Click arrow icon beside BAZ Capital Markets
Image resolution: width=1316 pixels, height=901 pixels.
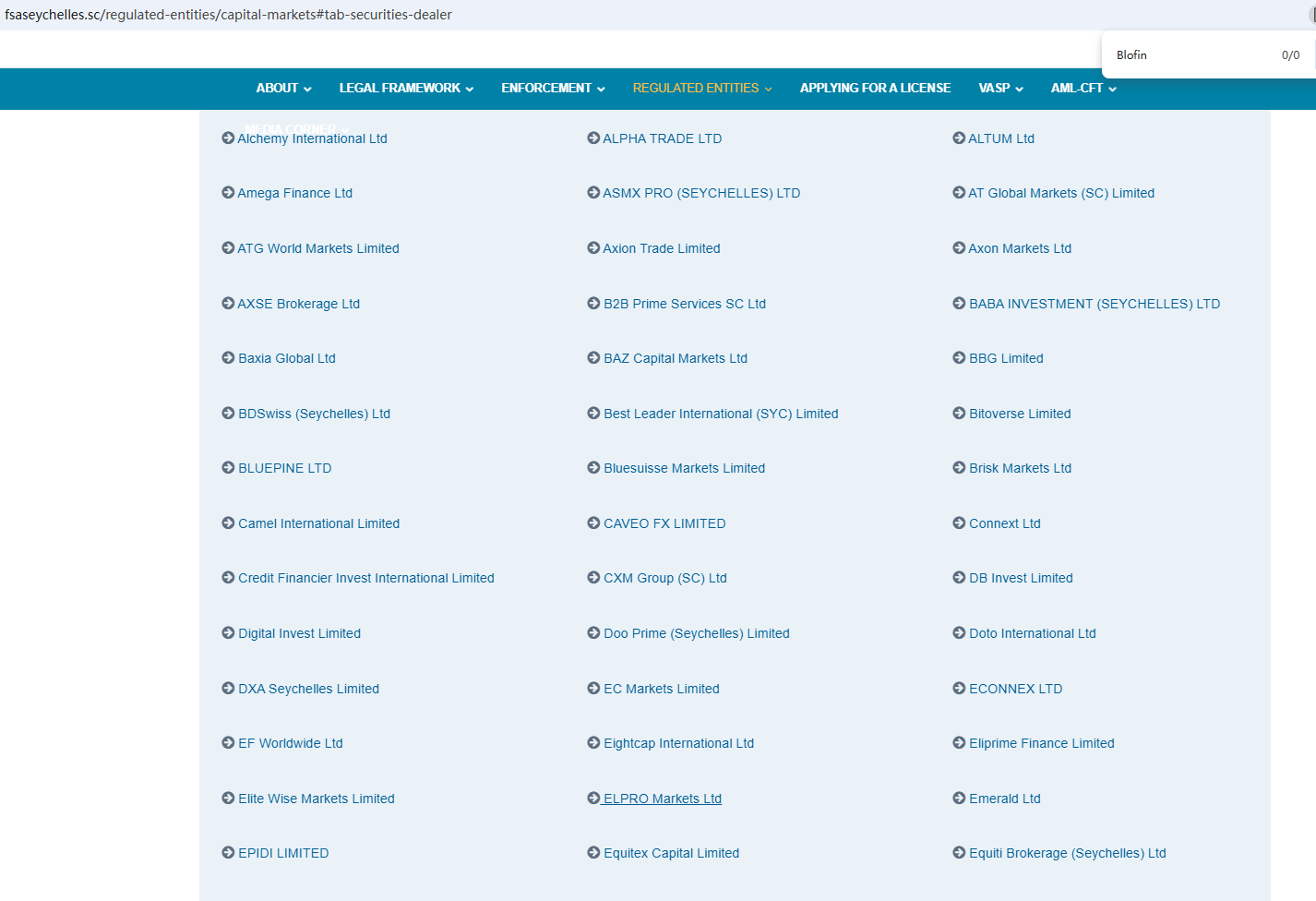pyautogui.click(x=593, y=357)
